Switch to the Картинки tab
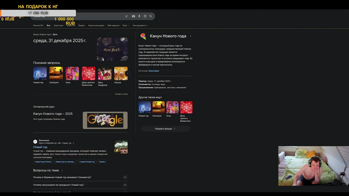 (x=59, y=25)
